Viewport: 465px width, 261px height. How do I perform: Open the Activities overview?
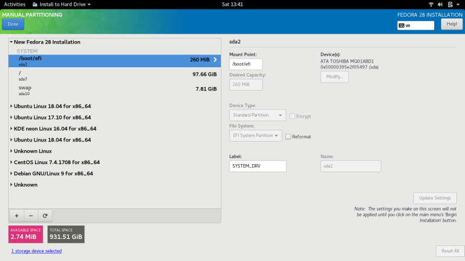(x=15, y=4)
